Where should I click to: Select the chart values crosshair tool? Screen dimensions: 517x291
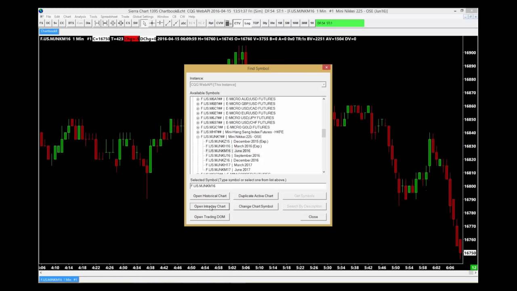(x=152, y=23)
